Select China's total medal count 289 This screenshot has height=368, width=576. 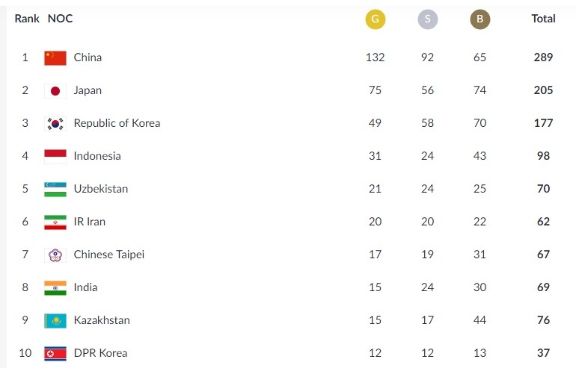tap(543, 57)
